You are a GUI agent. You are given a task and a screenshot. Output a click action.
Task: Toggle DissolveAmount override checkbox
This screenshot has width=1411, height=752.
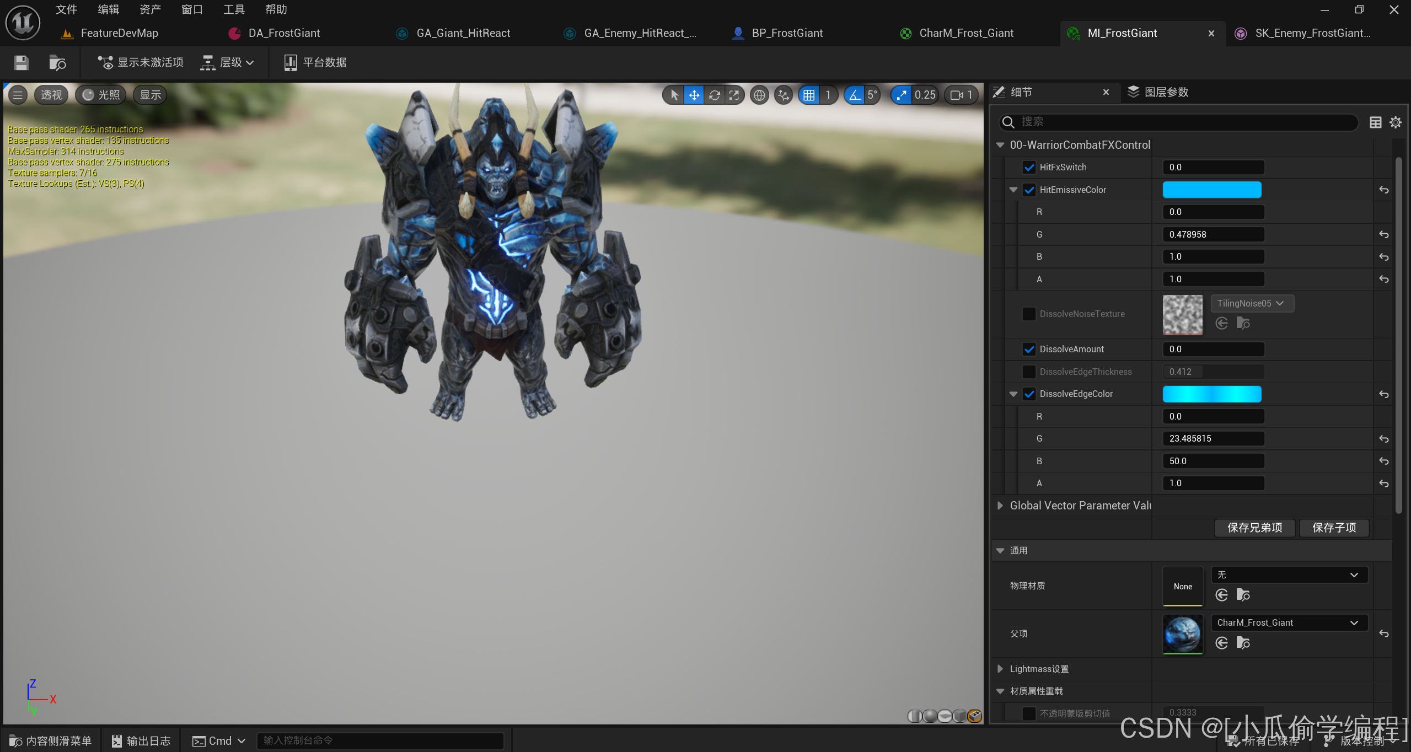(1029, 349)
